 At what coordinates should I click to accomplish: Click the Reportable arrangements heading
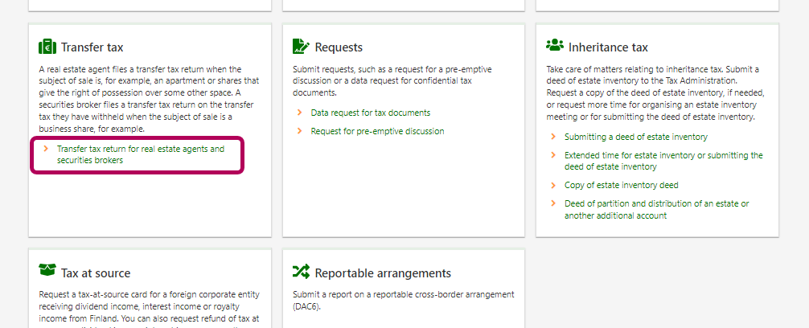pos(383,273)
